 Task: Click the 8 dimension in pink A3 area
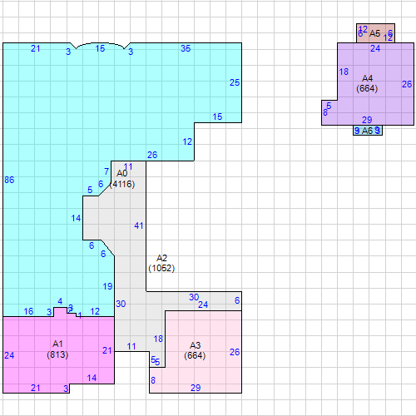point(153,380)
